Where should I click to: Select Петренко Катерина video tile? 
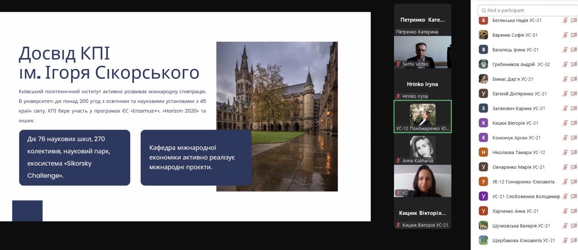[x=422, y=20]
